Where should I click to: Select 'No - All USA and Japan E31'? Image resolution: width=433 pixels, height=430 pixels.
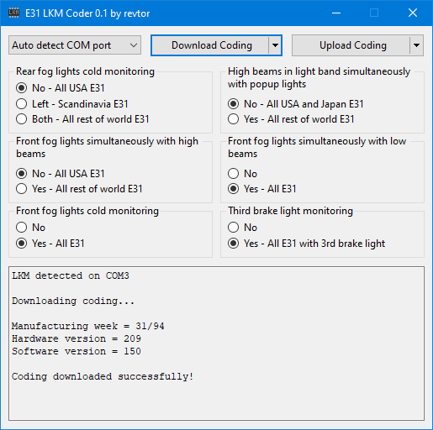296,104
